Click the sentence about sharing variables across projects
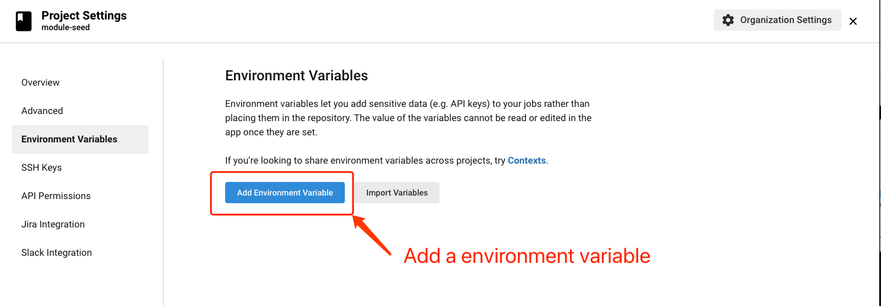Viewport: 881px width, 306px height. [x=366, y=161]
